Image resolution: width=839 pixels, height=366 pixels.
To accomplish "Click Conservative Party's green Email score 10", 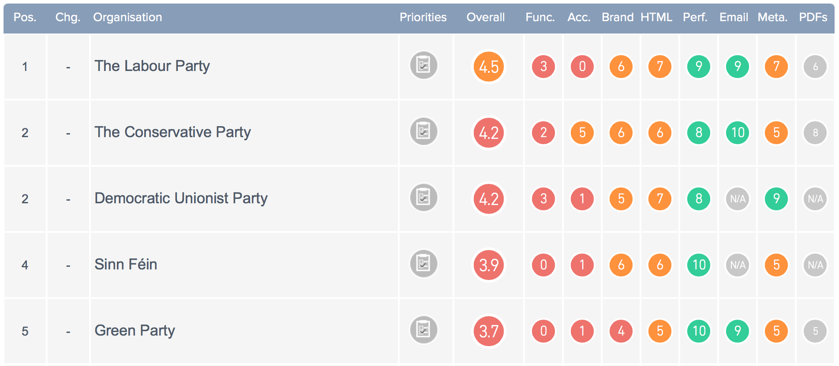I will click(738, 133).
